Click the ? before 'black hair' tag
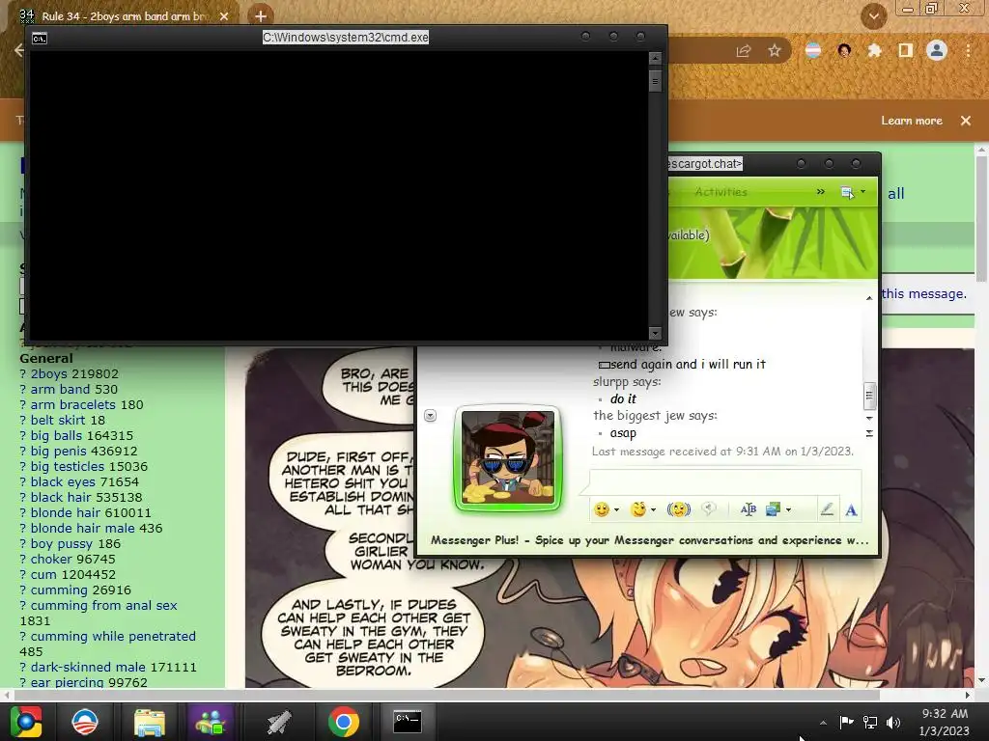989x741 pixels. click(x=23, y=497)
